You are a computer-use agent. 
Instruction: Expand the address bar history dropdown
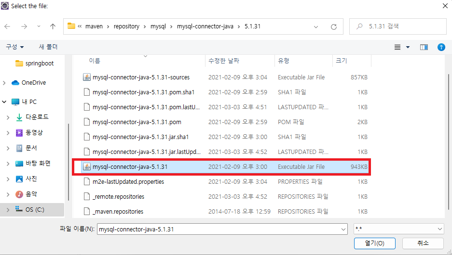pos(316,27)
